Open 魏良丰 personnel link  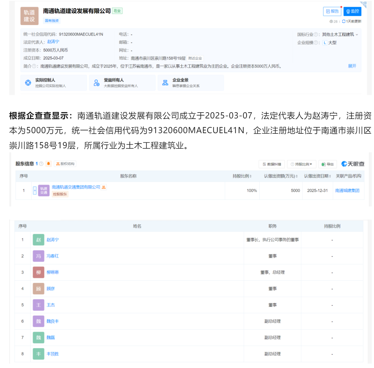[x=53, y=321]
